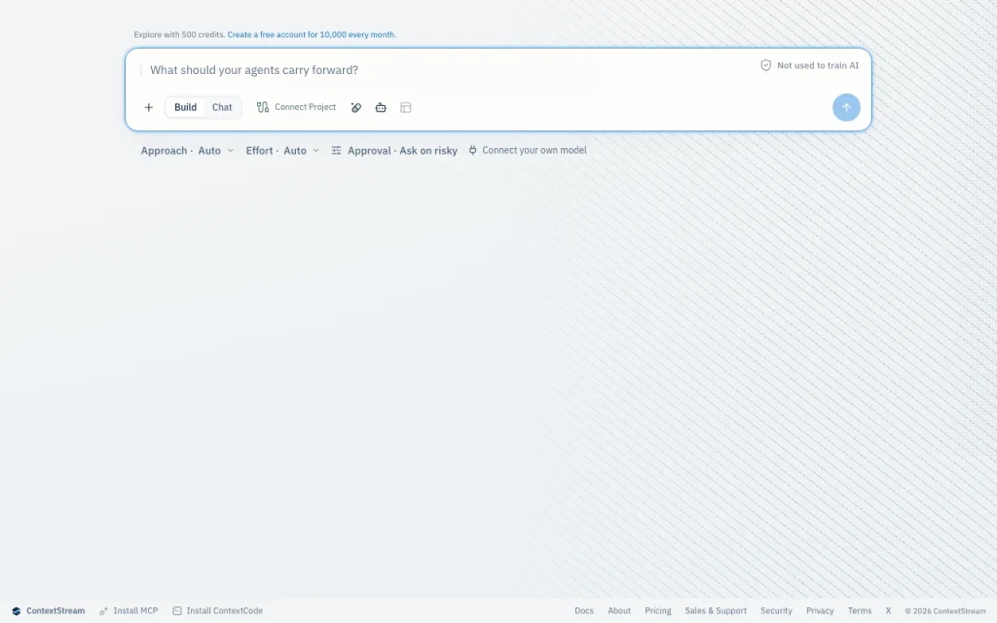Click the layout panel icon in composer
The image size is (997, 623).
pyautogui.click(x=406, y=107)
